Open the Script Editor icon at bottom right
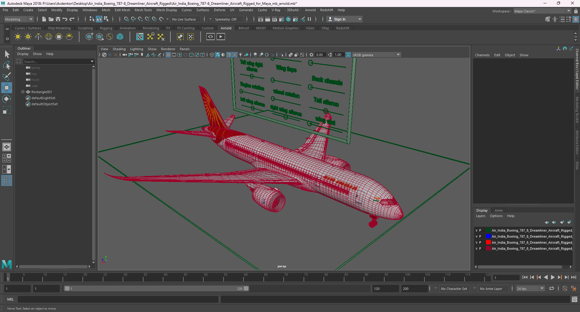Screen dimensions: 580x312 [x=575, y=299]
